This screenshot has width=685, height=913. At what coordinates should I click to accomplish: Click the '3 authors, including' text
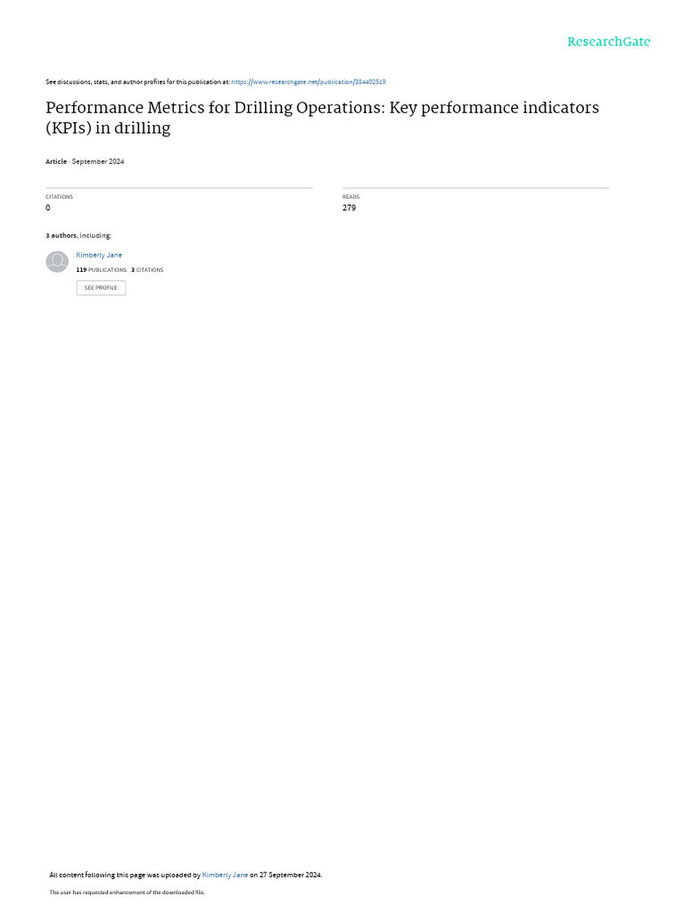78,235
